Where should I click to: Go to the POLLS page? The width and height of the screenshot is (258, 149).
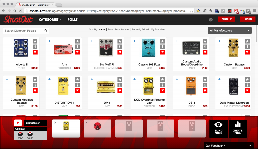(73, 20)
